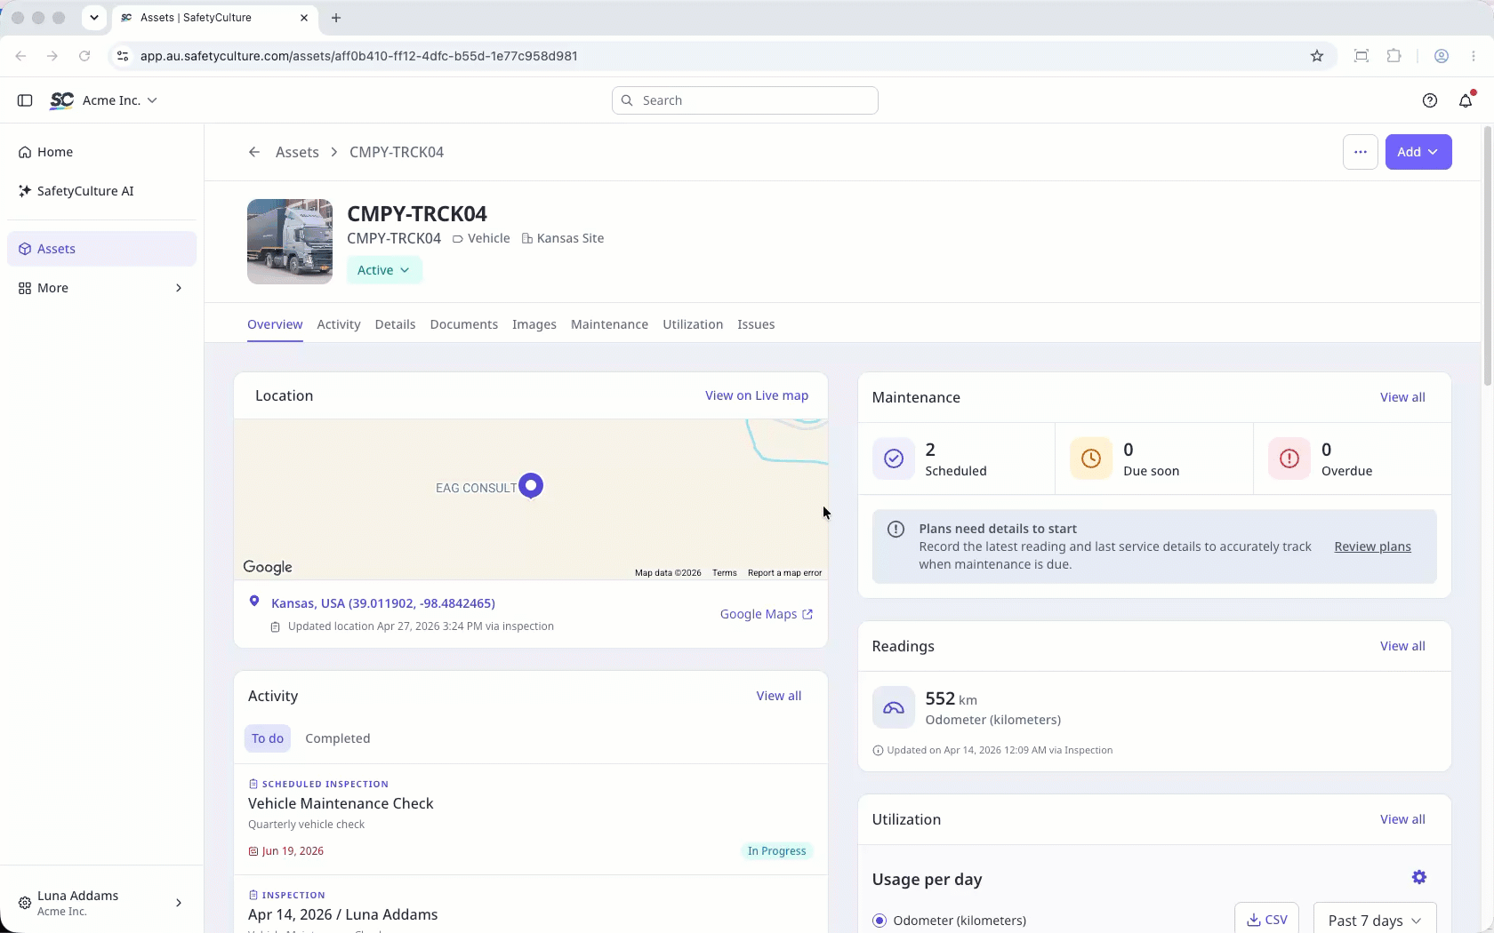Image resolution: width=1494 pixels, height=933 pixels.
Task: Open the Past 7 days range dropdown
Action: tap(1375, 921)
